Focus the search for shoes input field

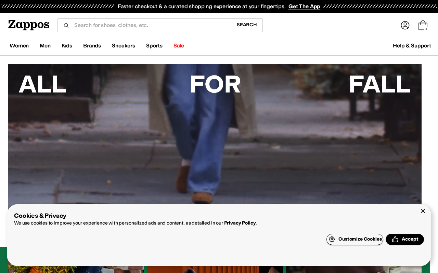pyautogui.click(x=151, y=25)
